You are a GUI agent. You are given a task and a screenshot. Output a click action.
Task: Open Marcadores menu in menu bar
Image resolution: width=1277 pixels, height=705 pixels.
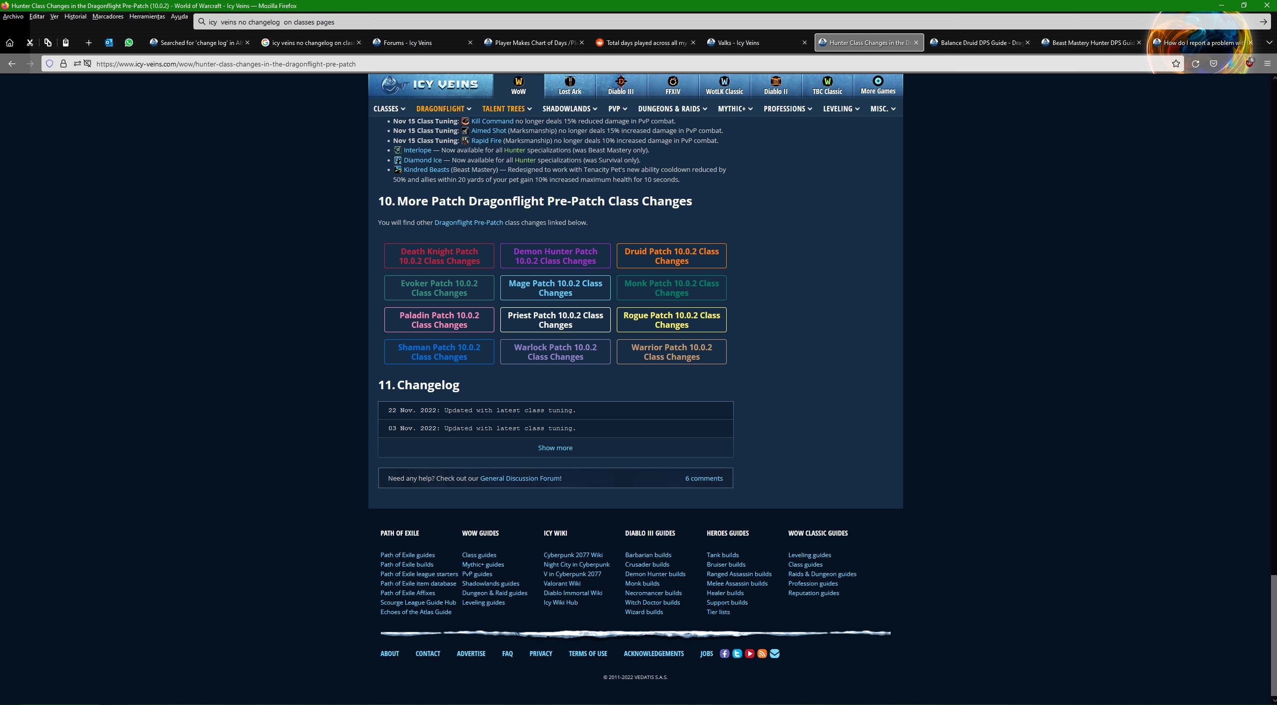108,16
